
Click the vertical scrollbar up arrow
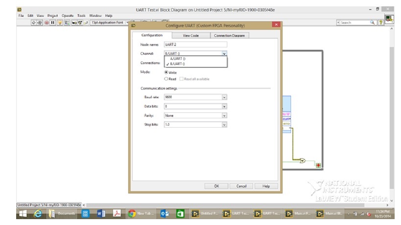point(392,29)
